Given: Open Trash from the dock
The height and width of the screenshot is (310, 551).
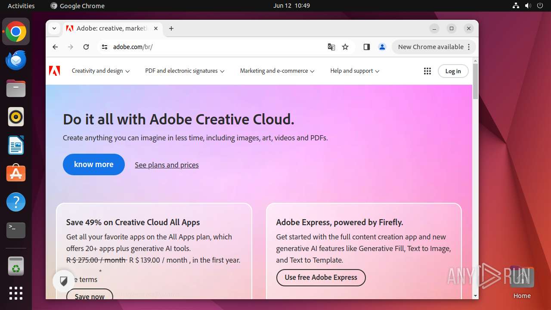Looking at the screenshot, I should [x=16, y=267].
